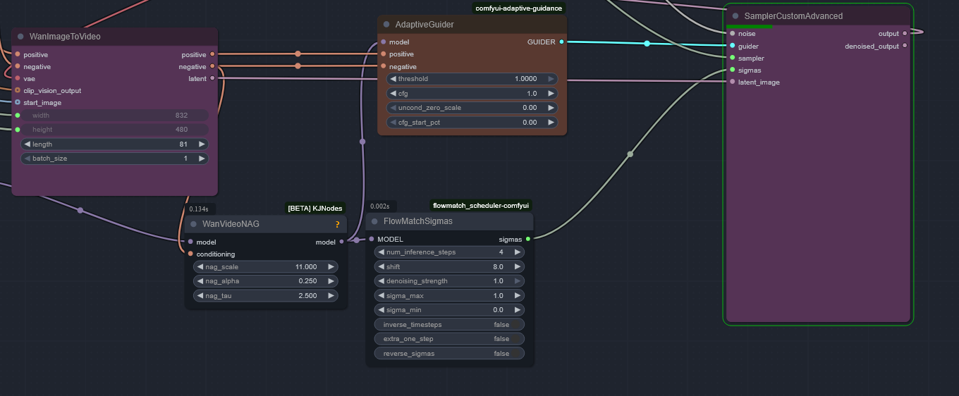The image size is (959, 396).
Task: Click the noise input port on SamplerCustomAdvanced
Action: pyautogui.click(x=733, y=34)
